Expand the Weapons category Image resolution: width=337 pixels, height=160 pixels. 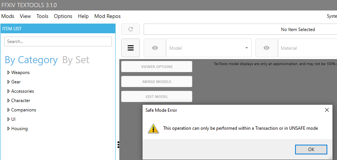coord(9,73)
